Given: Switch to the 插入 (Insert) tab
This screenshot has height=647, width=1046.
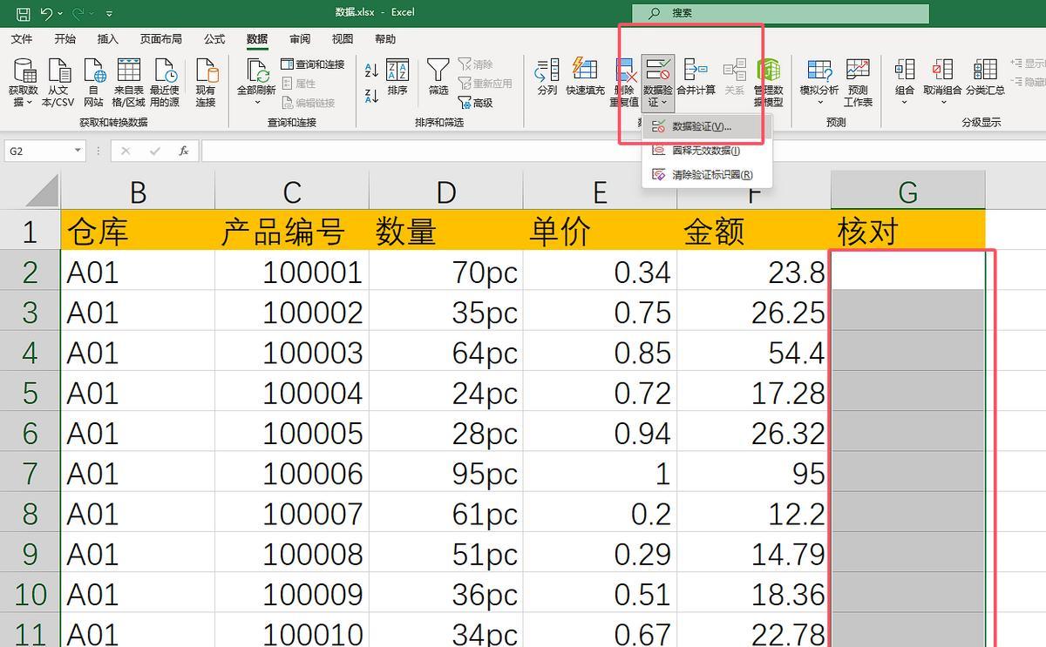Looking at the screenshot, I should coord(108,39).
